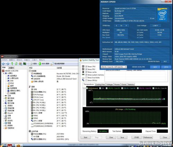Expand the DirectX tree node
173x147 pixels.
3,113
